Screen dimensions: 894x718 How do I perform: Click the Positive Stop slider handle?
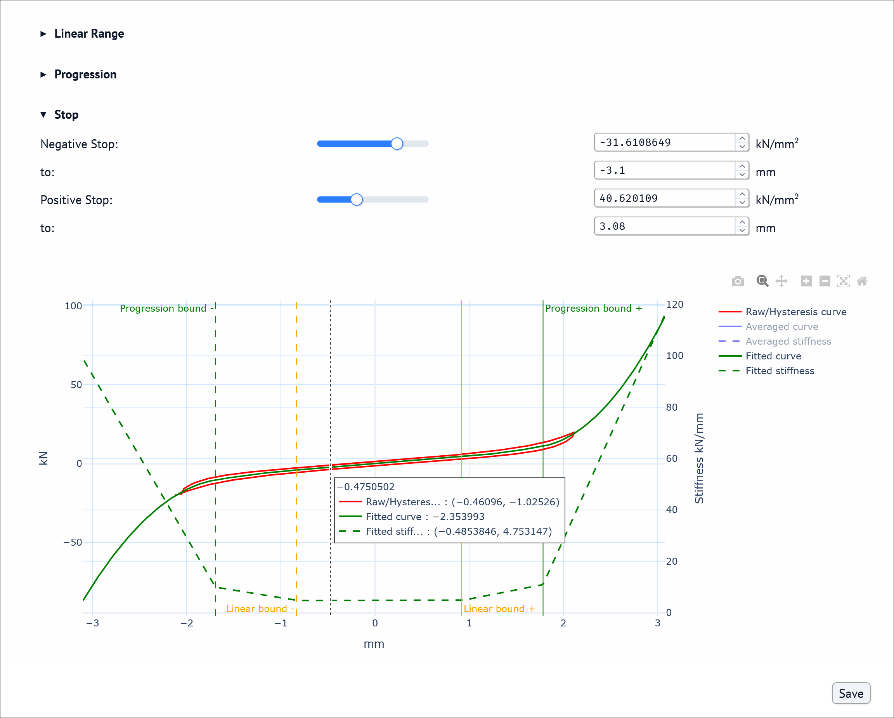(357, 199)
